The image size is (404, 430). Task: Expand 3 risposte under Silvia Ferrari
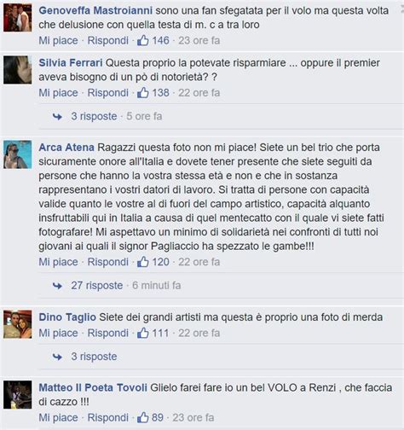point(94,116)
